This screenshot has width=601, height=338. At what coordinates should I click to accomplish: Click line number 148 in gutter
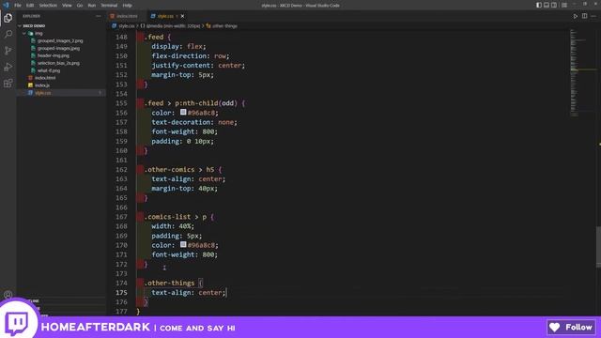tap(121, 37)
